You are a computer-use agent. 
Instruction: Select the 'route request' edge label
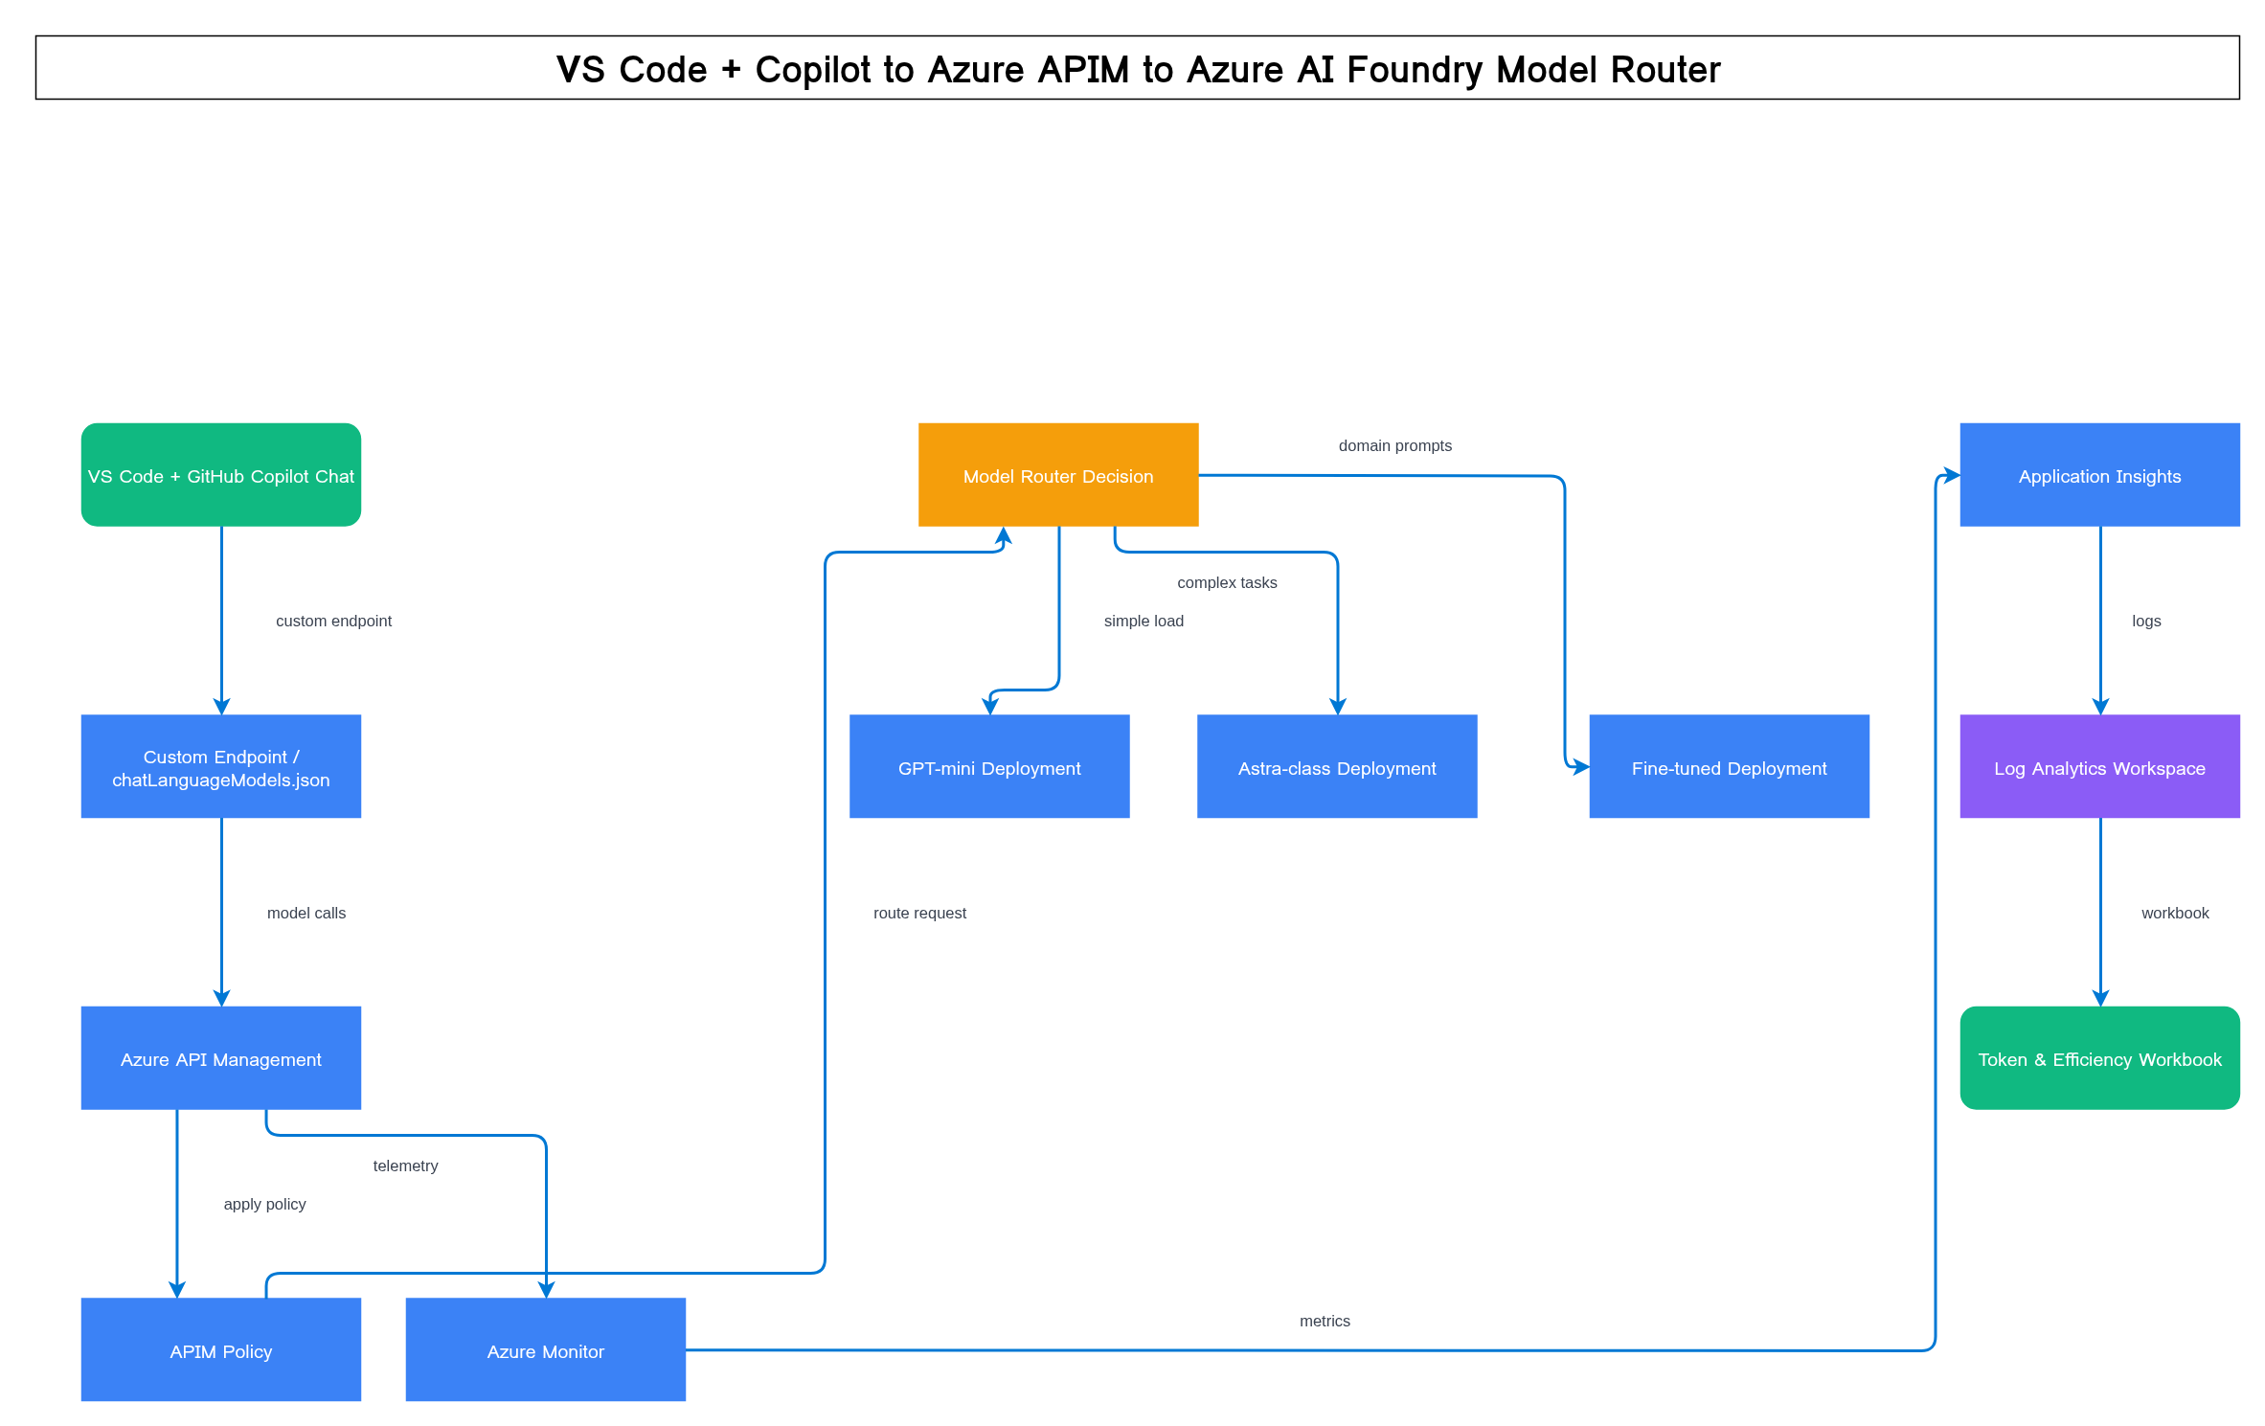(919, 913)
